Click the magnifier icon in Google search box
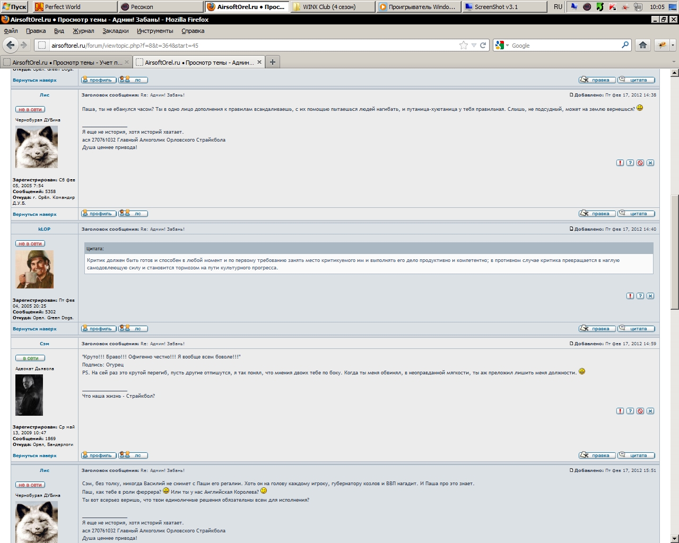This screenshot has height=543, width=679. pos(625,45)
